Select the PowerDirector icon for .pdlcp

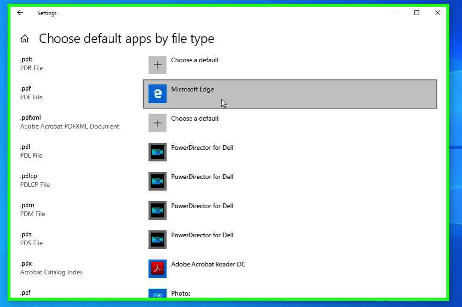(x=158, y=181)
